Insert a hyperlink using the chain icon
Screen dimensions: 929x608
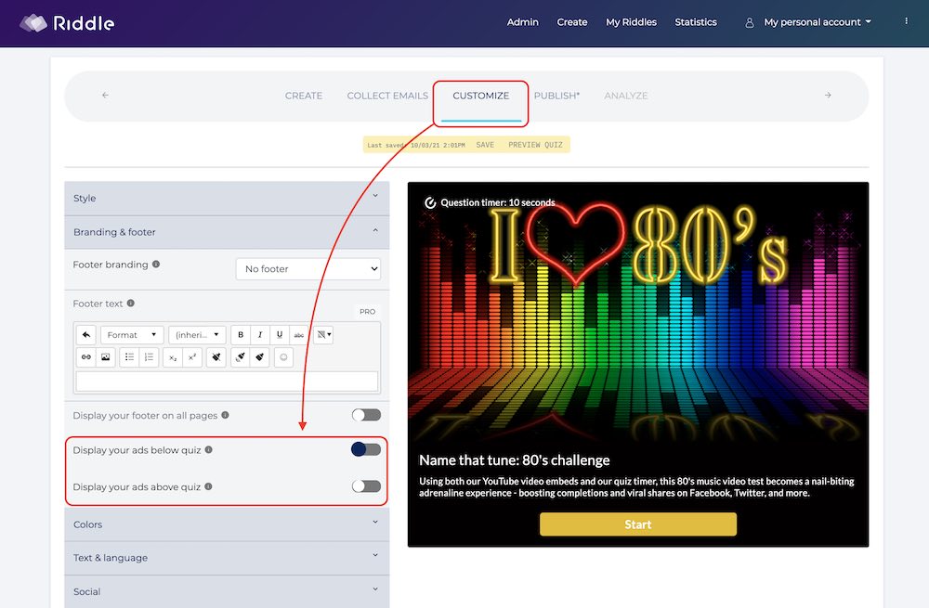(85, 357)
